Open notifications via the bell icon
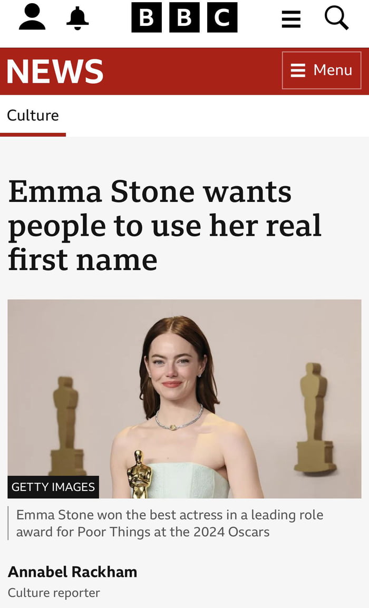The width and height of the screenshot is (369, 608). pyautogui.click(x=77, y=17)
